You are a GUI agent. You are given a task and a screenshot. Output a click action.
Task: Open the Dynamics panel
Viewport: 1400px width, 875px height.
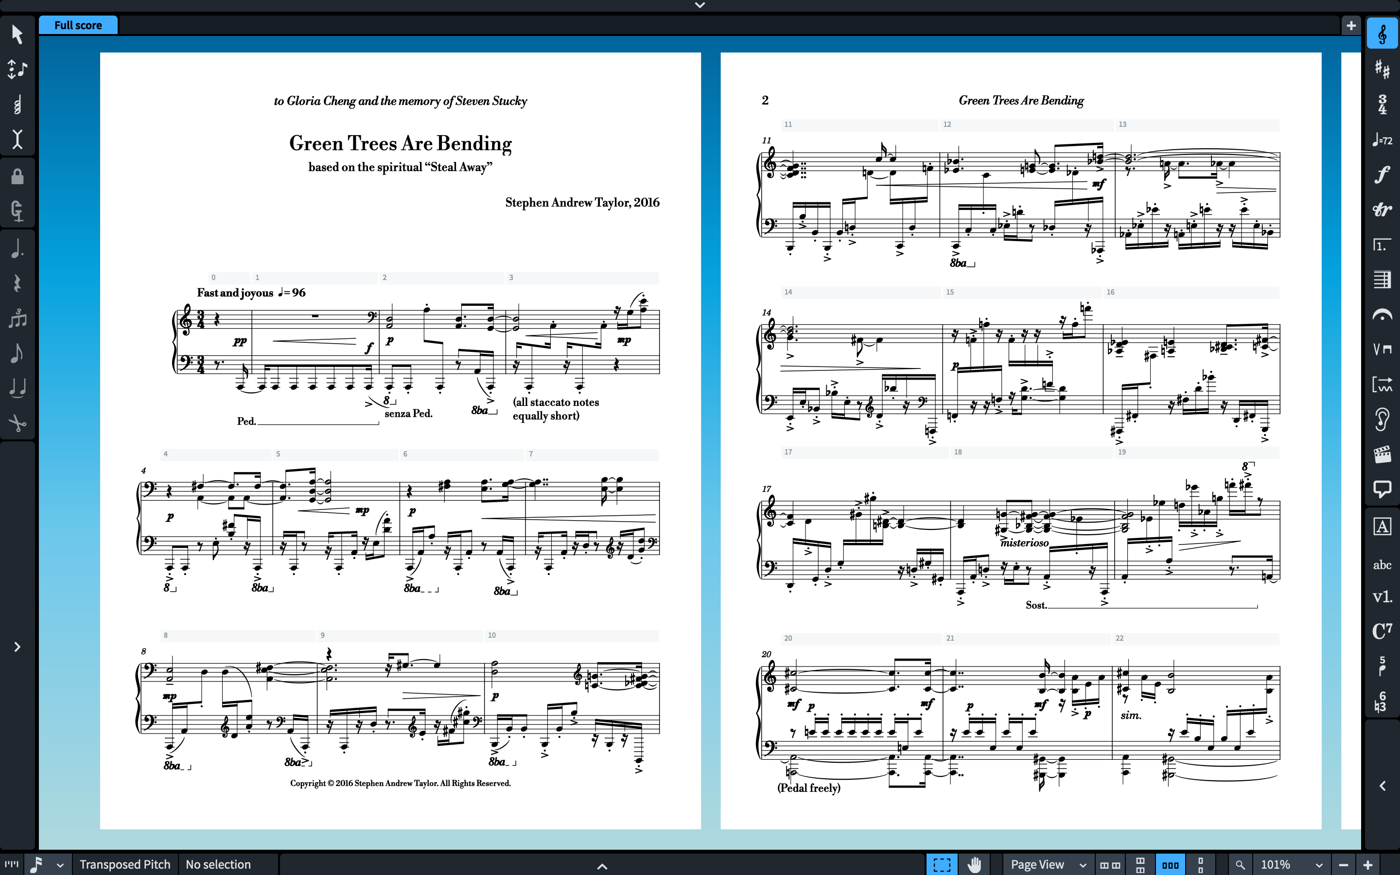1382,174
